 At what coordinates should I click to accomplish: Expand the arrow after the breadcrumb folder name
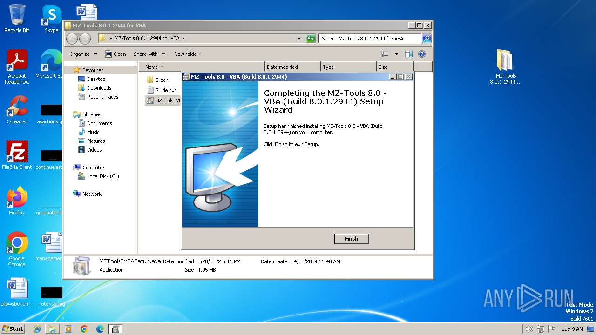point(183,39)
